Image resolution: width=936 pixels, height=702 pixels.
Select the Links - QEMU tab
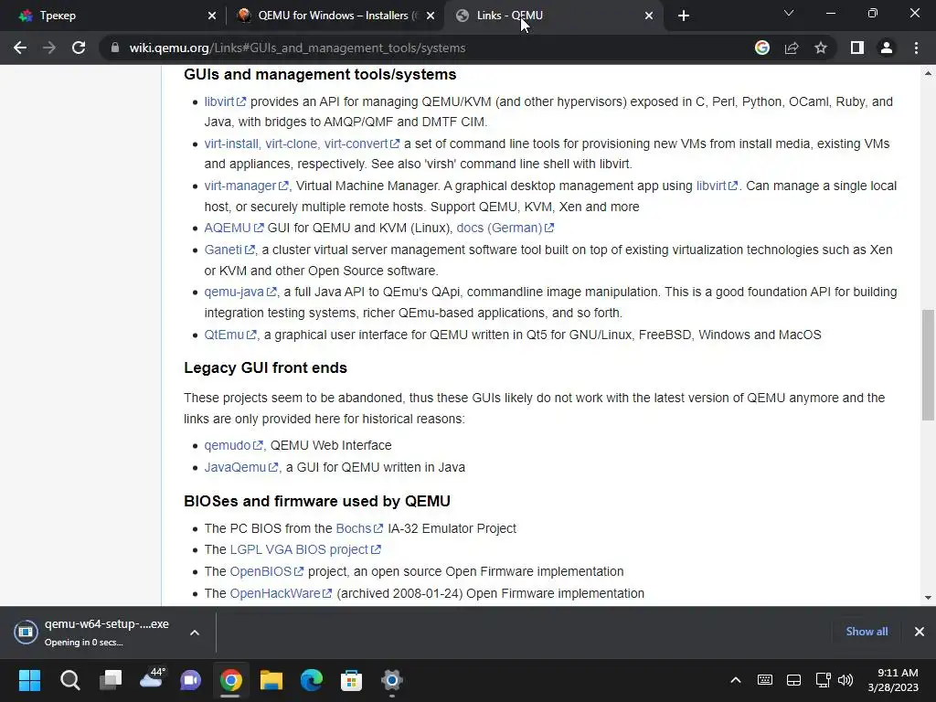[552, 16]
